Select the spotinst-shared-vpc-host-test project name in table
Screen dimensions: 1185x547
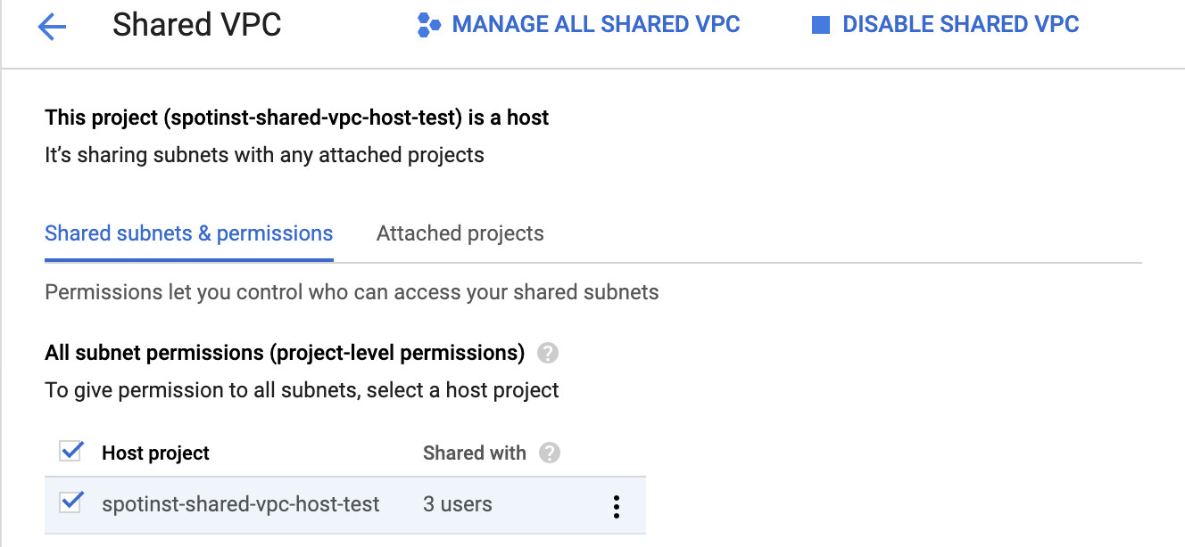pos(241,504)
